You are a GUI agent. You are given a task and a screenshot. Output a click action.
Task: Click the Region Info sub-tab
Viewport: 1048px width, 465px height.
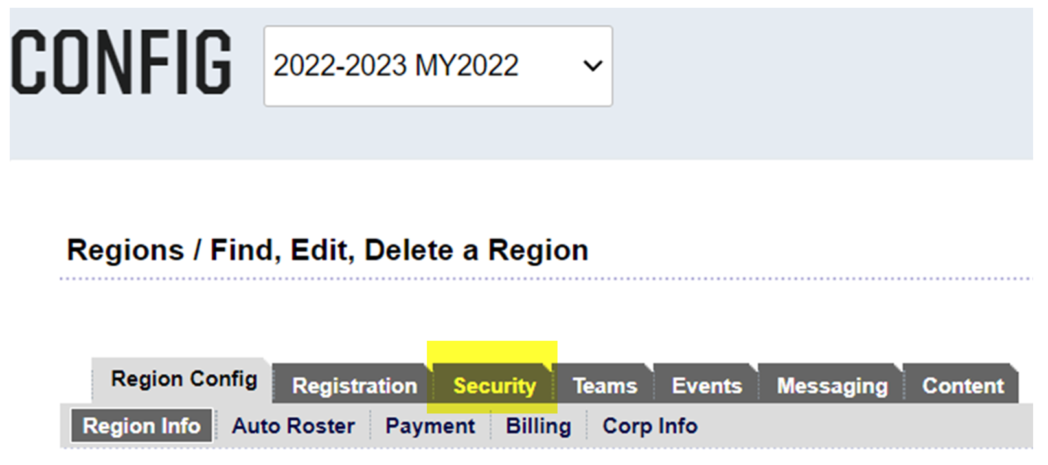(x=142, y=426)
